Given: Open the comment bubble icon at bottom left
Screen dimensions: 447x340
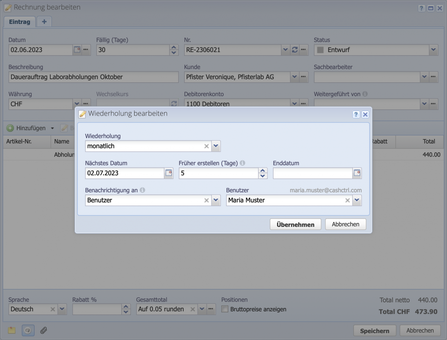Looking at the screenshot, I should pos(28,330).
